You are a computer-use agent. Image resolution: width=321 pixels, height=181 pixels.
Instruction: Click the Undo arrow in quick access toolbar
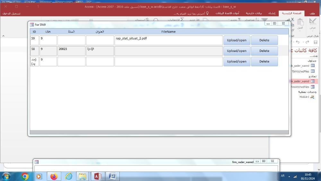pos(298,42)
